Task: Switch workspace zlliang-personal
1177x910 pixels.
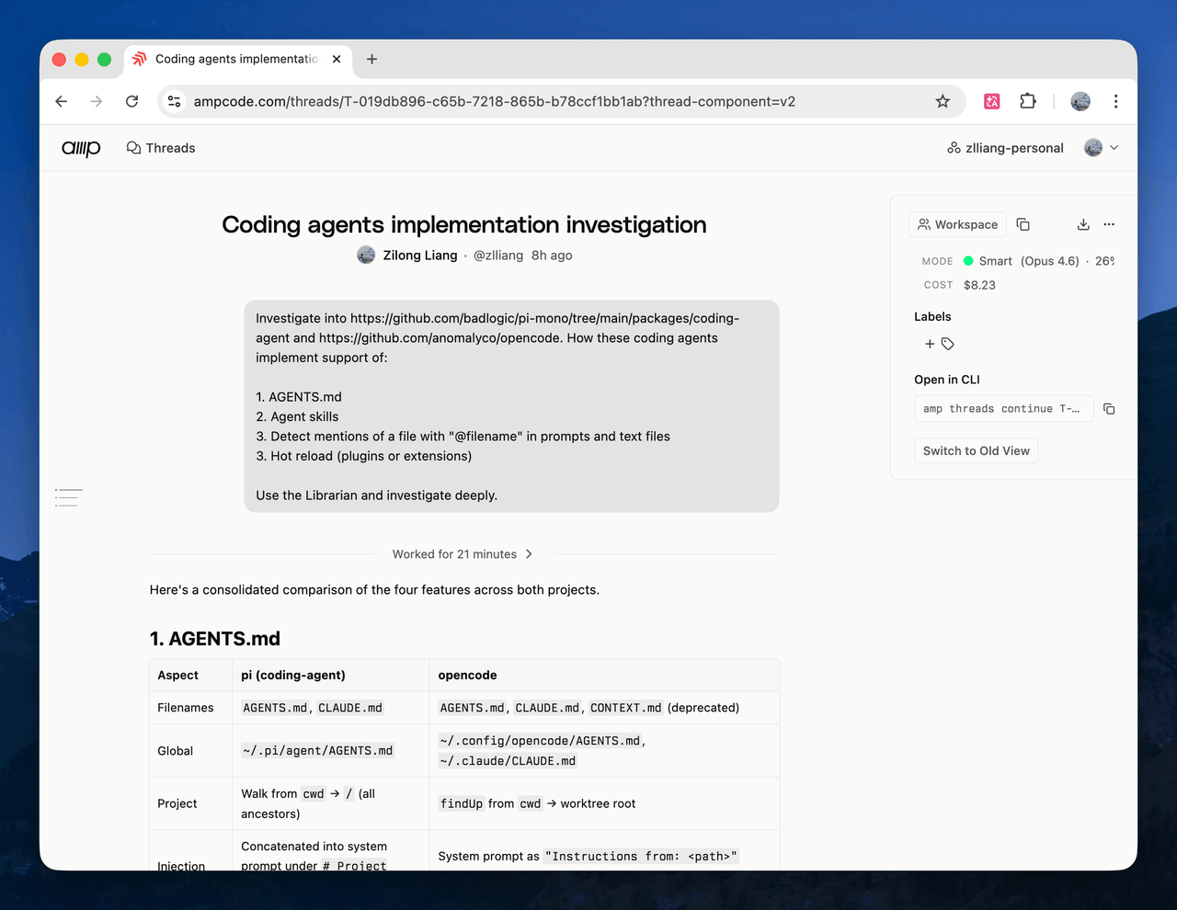Action: (1005, 148)
